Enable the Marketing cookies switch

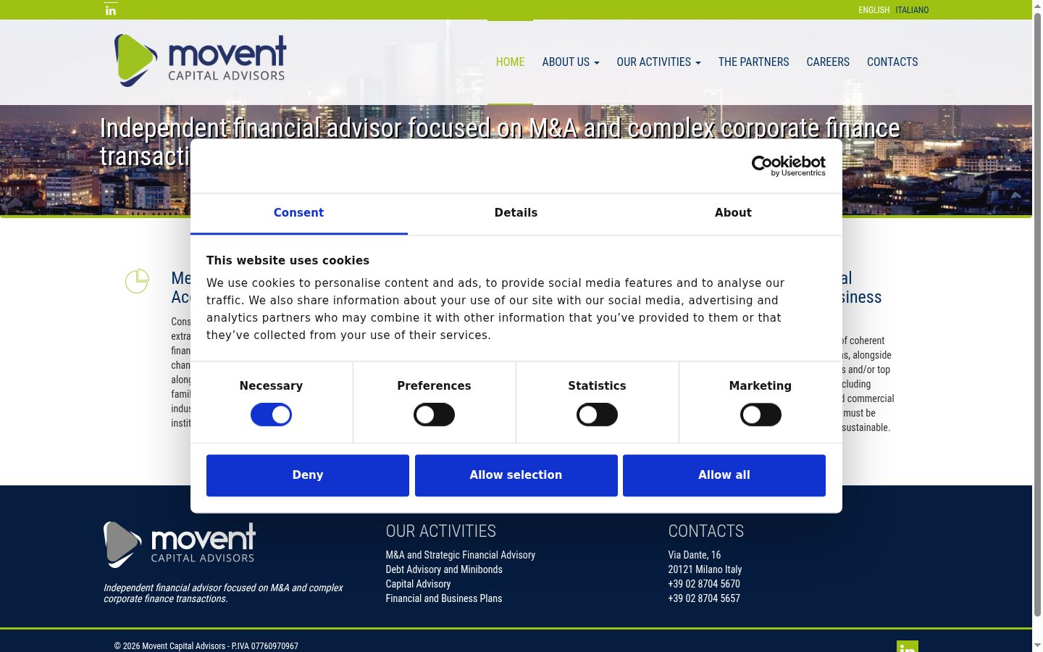coord(761,414)
